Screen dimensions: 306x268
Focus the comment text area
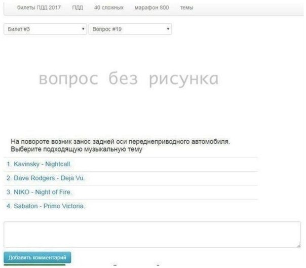pos(152,235)
